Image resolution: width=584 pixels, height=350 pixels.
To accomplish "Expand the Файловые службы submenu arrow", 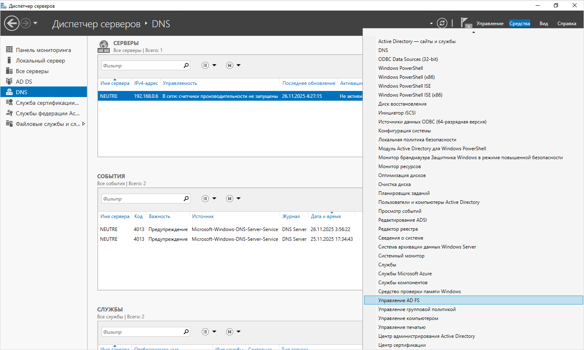I will (84, 124).
